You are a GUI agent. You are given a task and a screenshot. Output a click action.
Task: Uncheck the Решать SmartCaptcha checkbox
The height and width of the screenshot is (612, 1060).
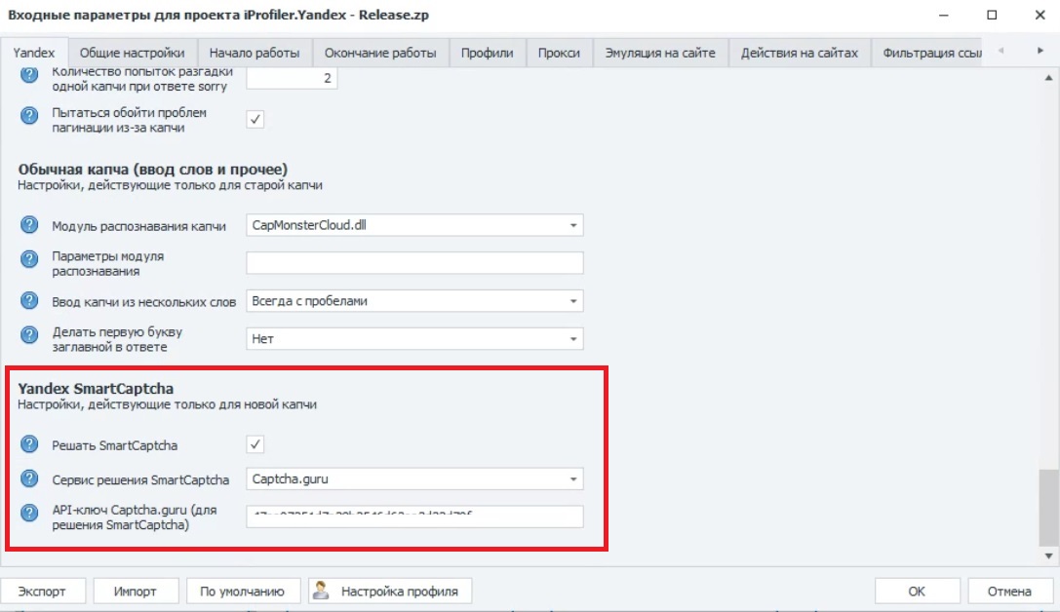point(255,444)
